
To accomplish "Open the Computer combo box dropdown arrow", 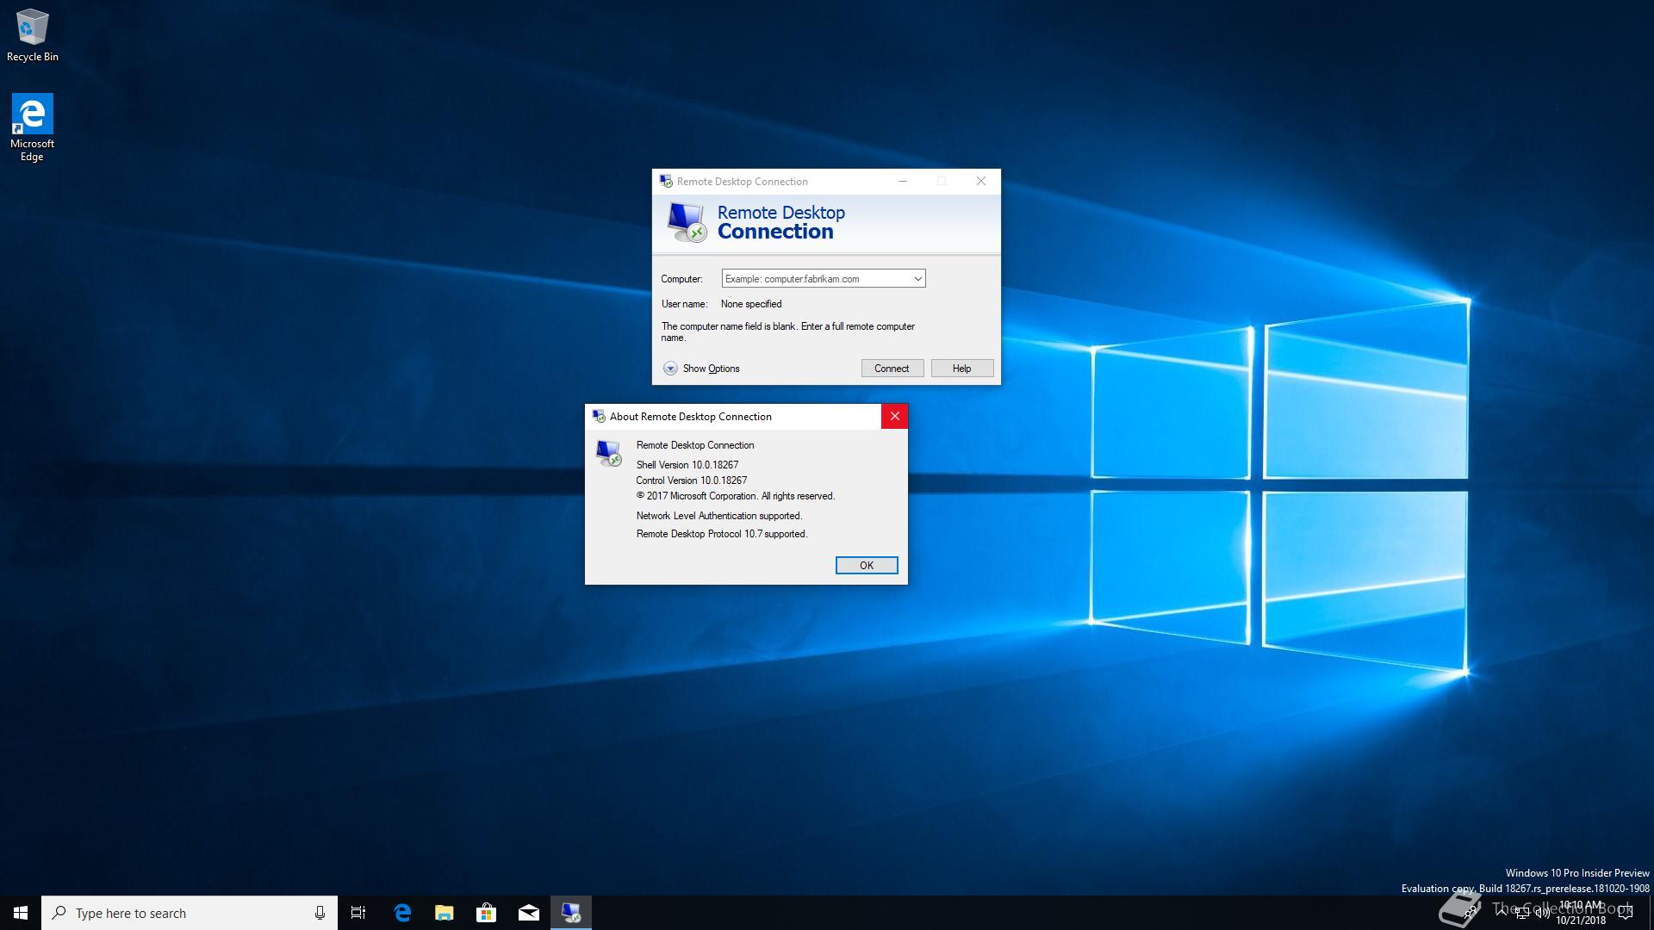I will coord(917,279).
